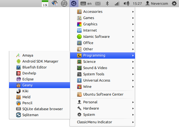Open the System menu entry
Screen dimensions: 179x128
pos(102,115)
